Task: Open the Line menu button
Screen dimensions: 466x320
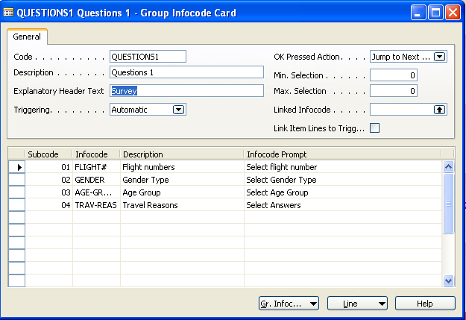Action: 356,304
